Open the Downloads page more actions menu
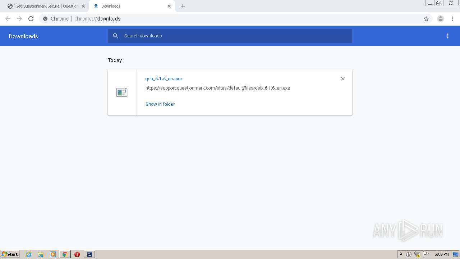The width and height of the screenshot is (460, 259). click(x=448, y=36)
